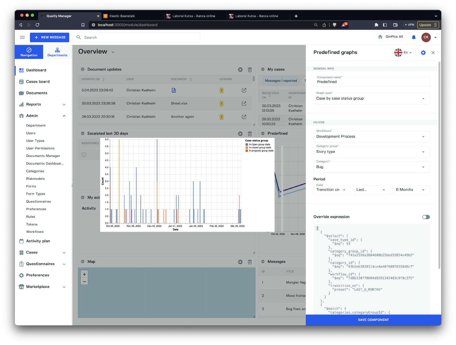Open Cases board in sidebar
This screenshot has width=456, height=345.
click(x=38, y=82)
